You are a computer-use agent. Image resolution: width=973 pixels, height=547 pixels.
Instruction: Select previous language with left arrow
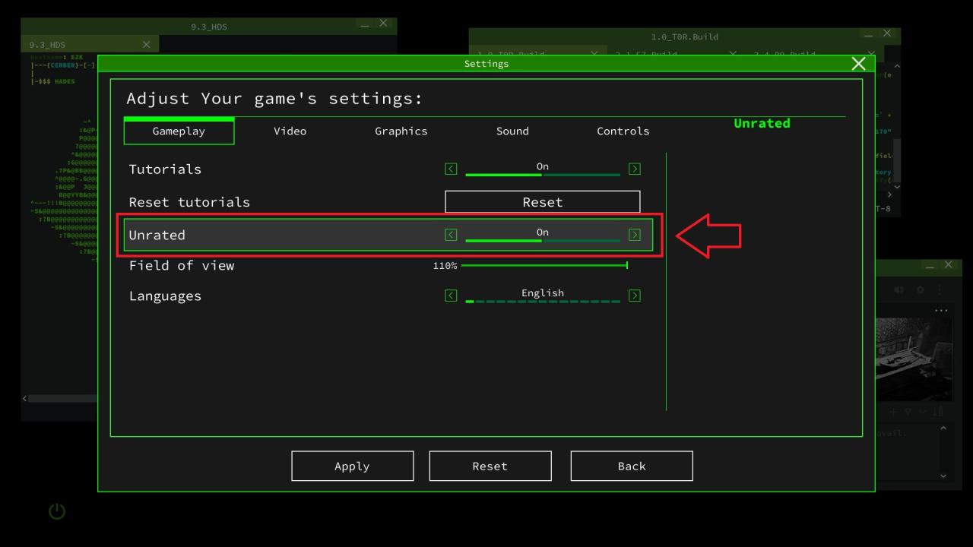451,296
